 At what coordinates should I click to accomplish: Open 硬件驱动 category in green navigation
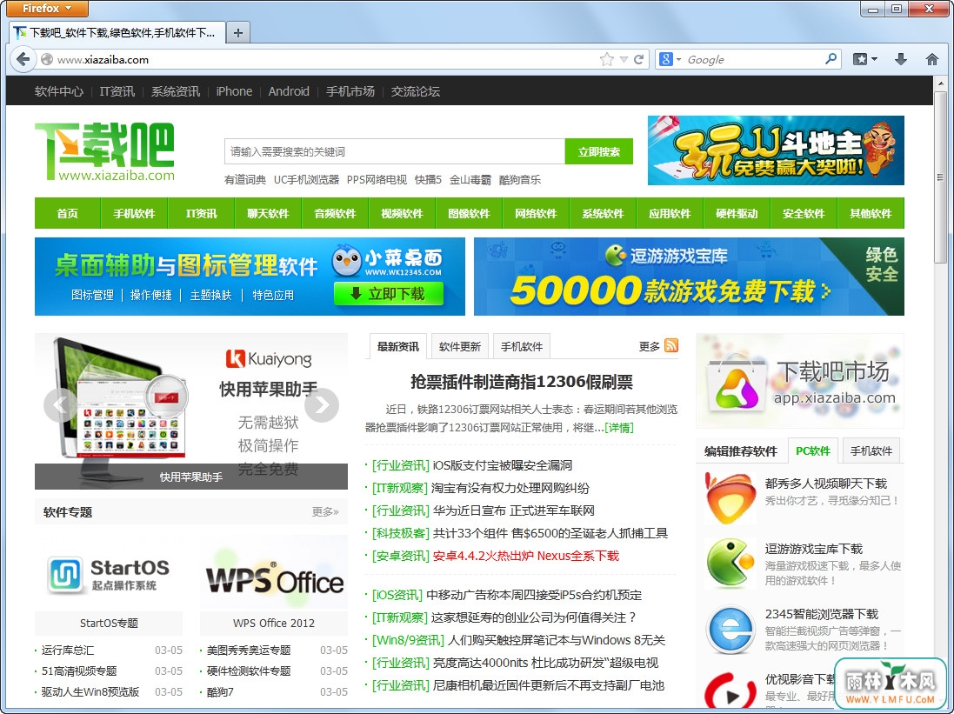[737, 213]
